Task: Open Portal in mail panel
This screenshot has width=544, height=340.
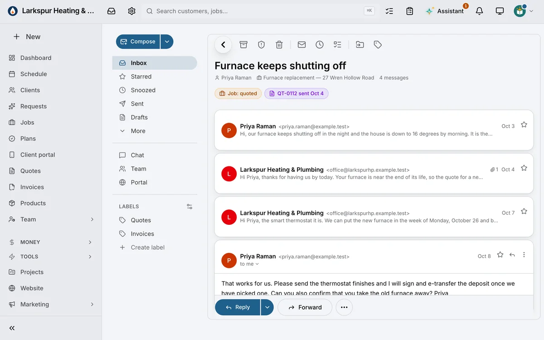Action: [x=155, y=182]
